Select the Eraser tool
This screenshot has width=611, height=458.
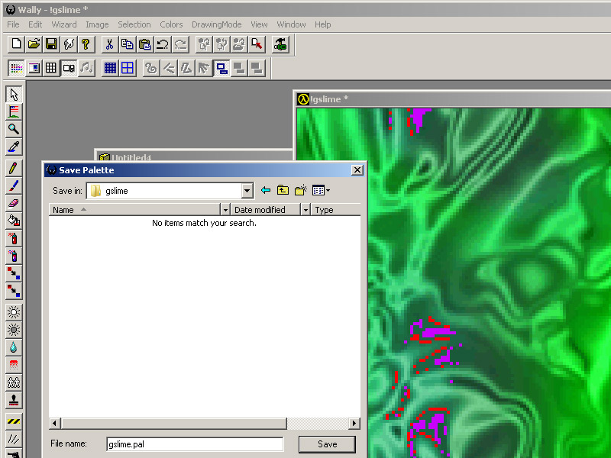click(14, 203)
